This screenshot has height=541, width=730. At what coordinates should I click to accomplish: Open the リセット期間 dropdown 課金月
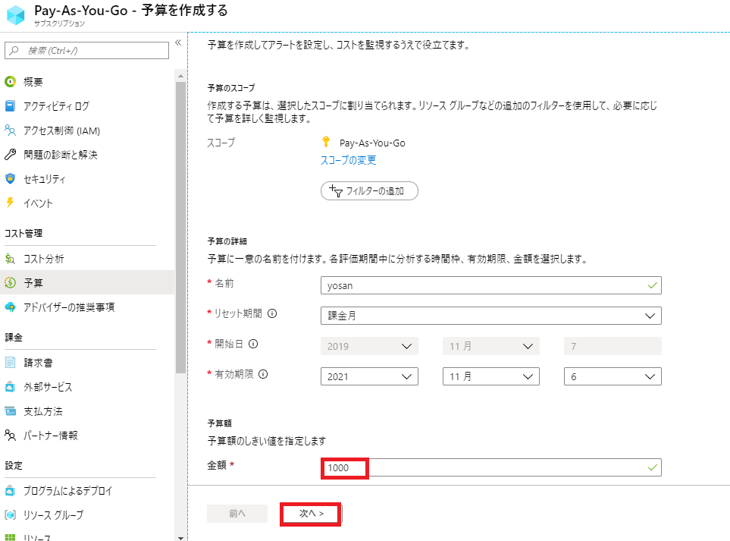pos(490,316)
